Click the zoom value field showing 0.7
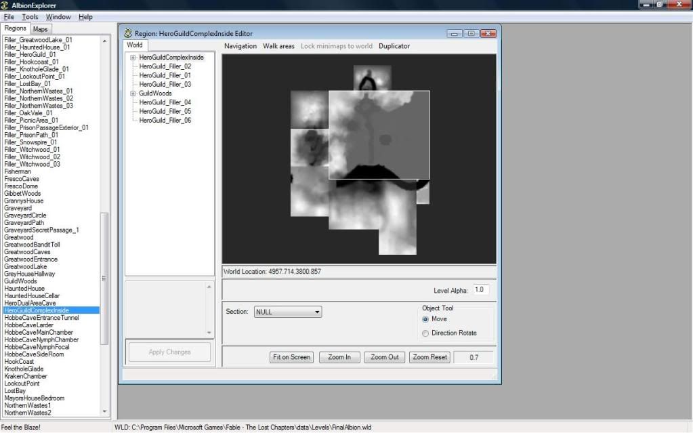Image resolution: width=693 pixels, height=433 pixels. (474, 357)
